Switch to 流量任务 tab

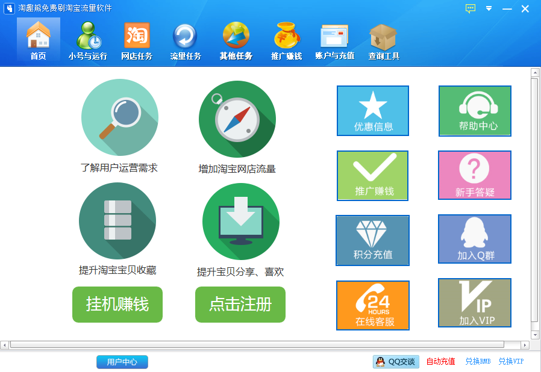tap(186, 40)
